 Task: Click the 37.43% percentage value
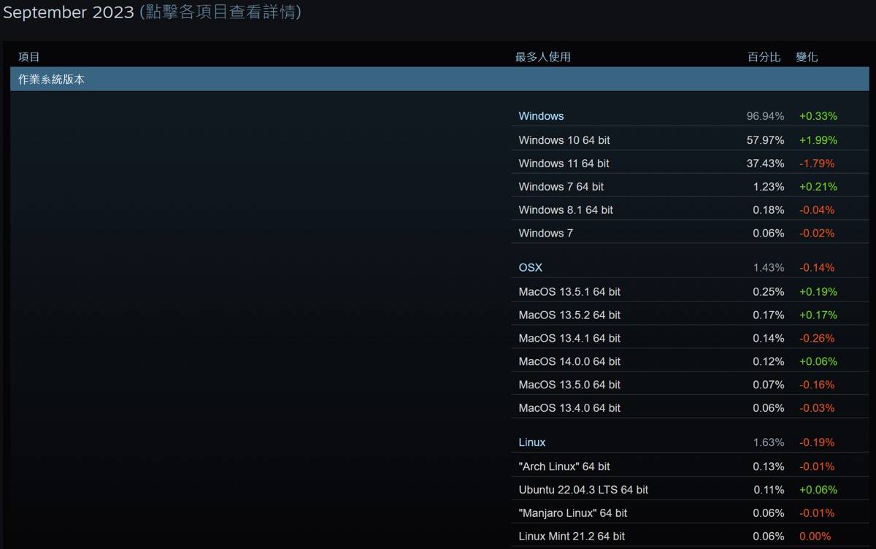click(x=765, y=163)
